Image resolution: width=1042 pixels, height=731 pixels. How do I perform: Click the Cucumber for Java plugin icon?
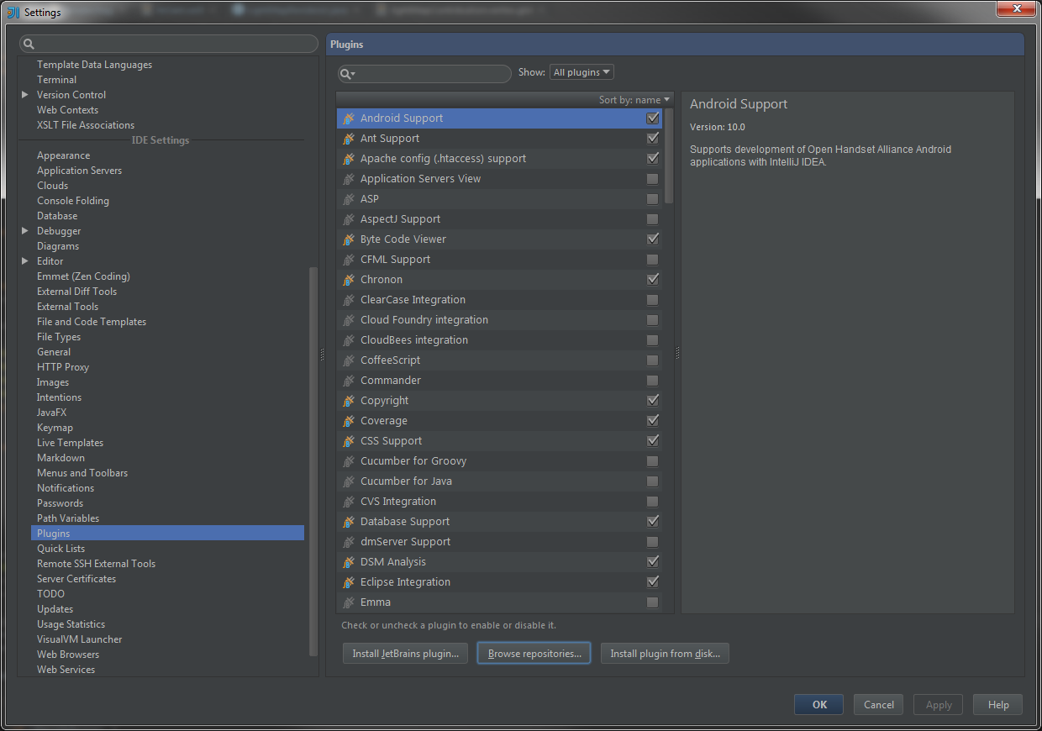349,481
